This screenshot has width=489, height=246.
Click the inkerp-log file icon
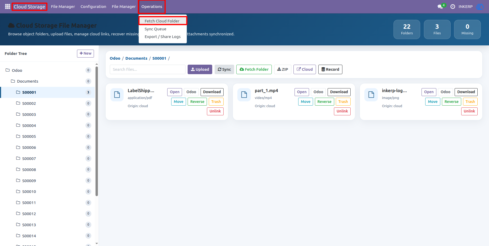[371, 95]
